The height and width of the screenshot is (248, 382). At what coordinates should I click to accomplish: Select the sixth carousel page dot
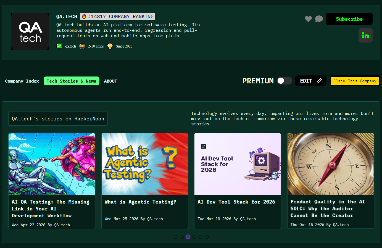coord(207,237)
